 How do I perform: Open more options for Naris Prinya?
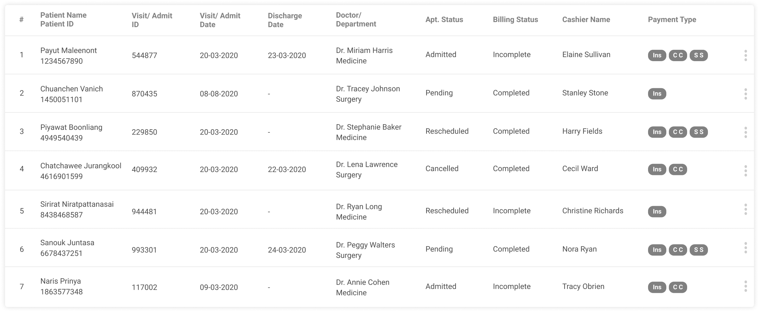click(x=745, y=286)
